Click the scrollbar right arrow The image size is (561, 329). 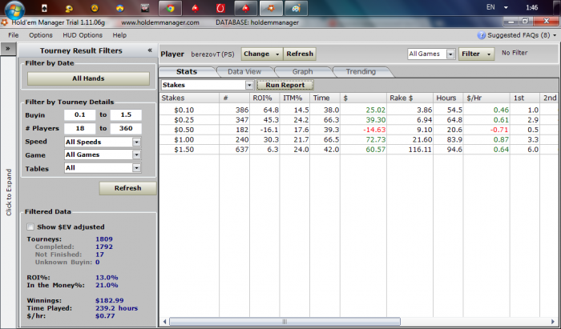pyautogui.click(x=553, y=322)
